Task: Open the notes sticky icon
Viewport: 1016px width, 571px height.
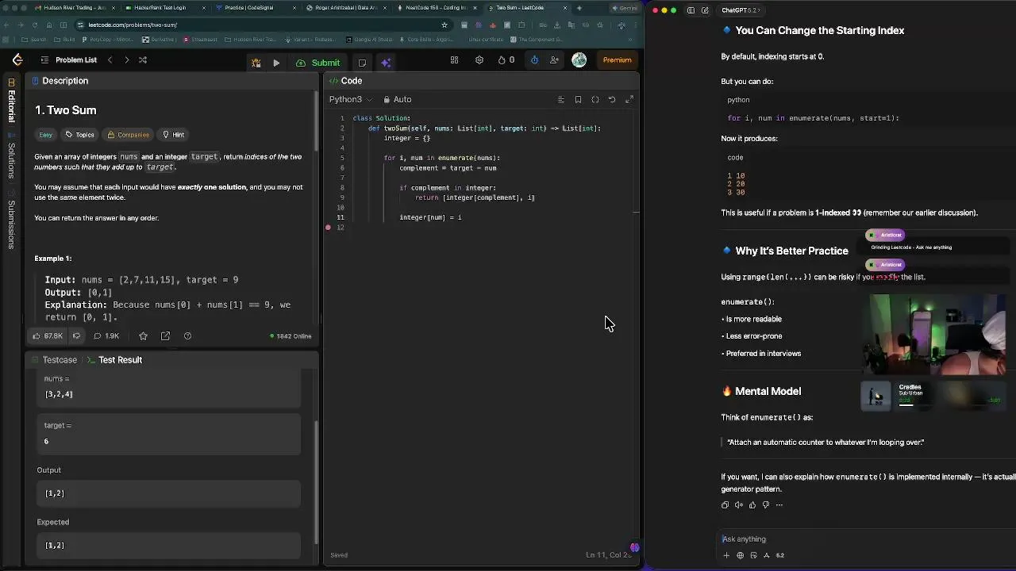Action: (x=362, y=63)
